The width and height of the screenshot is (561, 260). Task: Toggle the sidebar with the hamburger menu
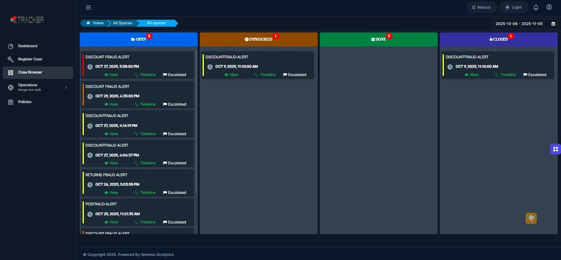pos(88,7)
